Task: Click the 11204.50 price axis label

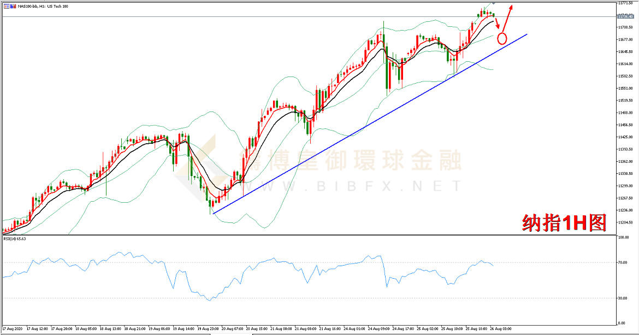Action: (625, 222)
